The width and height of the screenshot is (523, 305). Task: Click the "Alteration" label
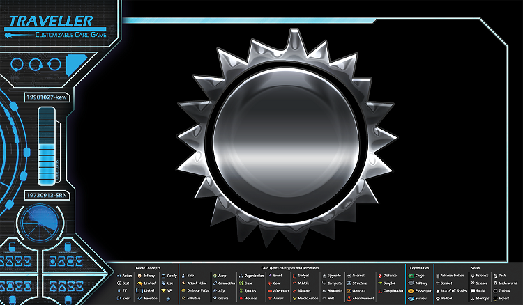point(281,290)
